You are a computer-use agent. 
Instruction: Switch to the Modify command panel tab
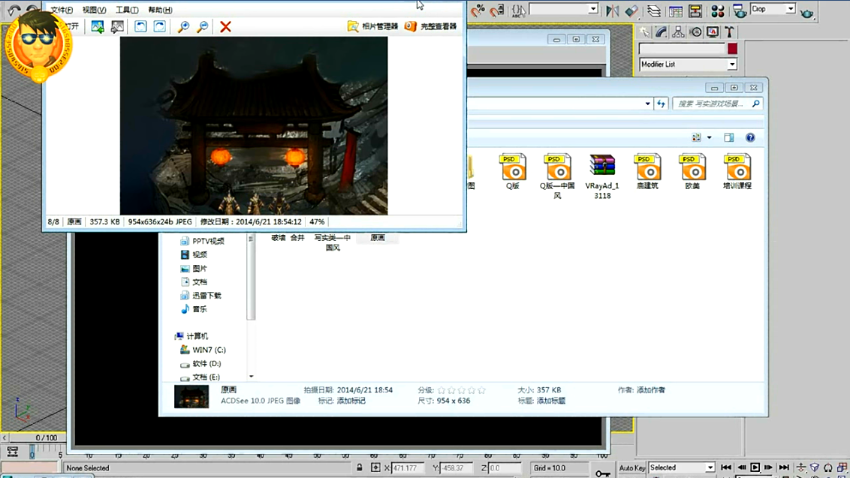tap(661, 32)
